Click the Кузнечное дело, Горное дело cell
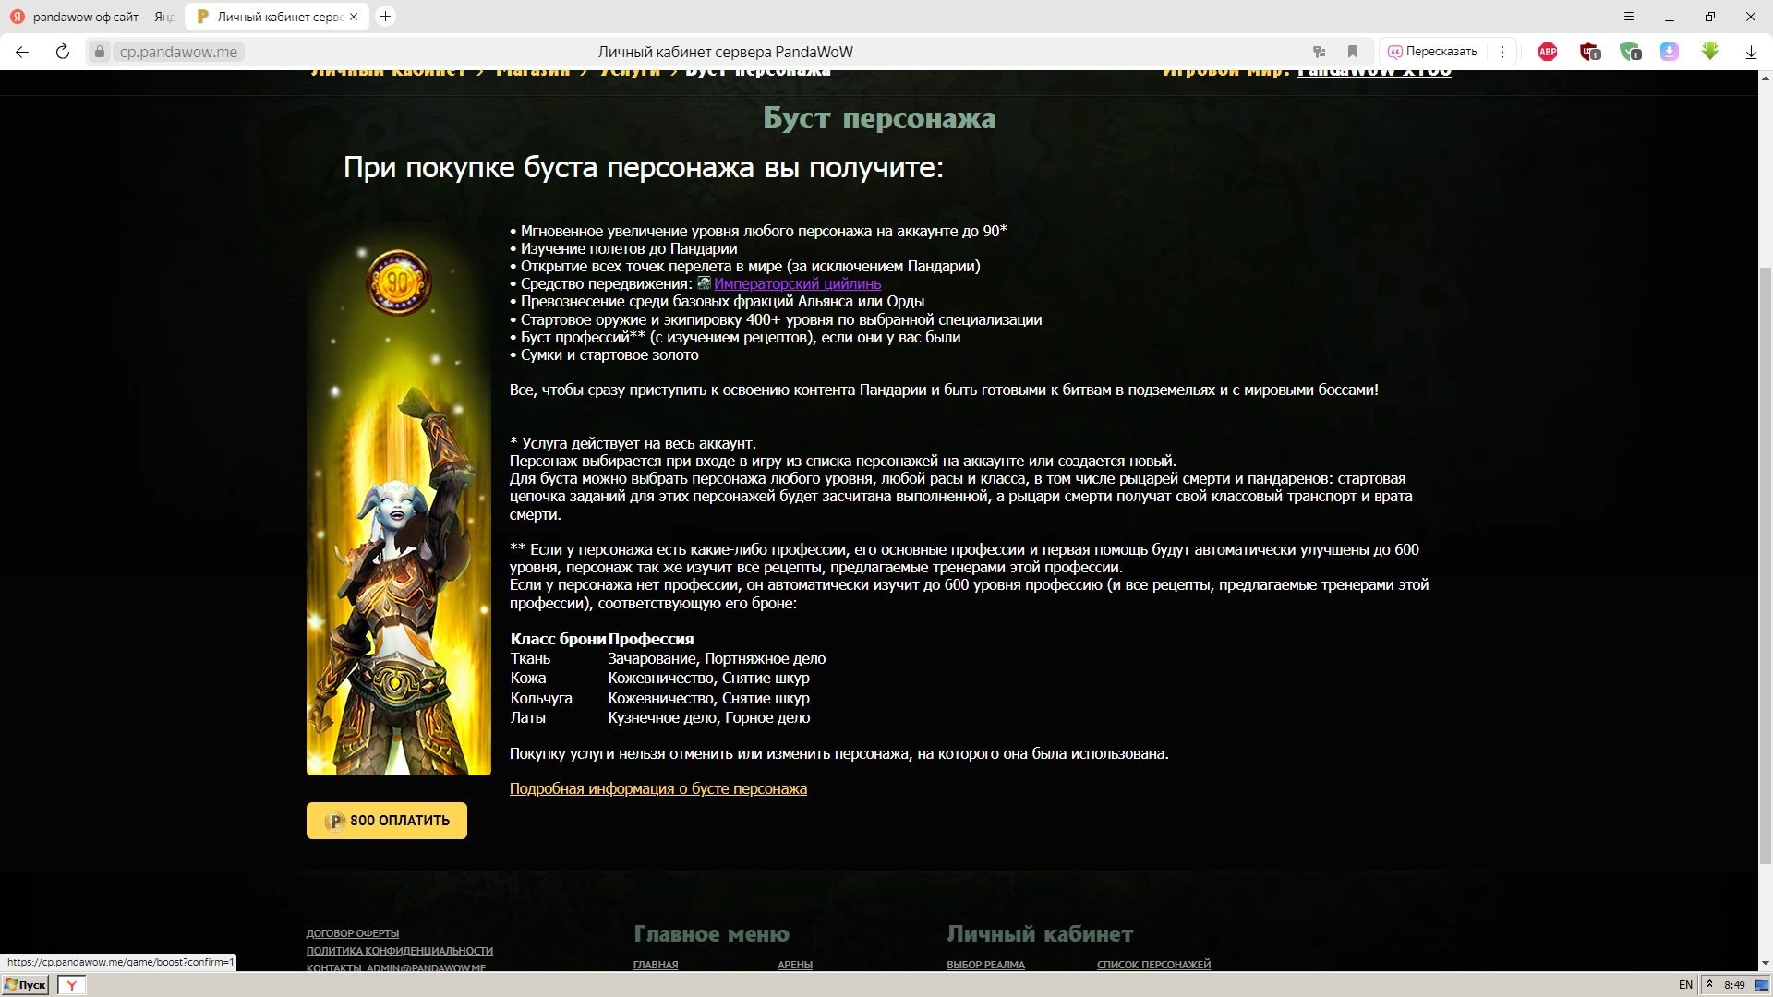1773x997 pixels. point(709,717)
